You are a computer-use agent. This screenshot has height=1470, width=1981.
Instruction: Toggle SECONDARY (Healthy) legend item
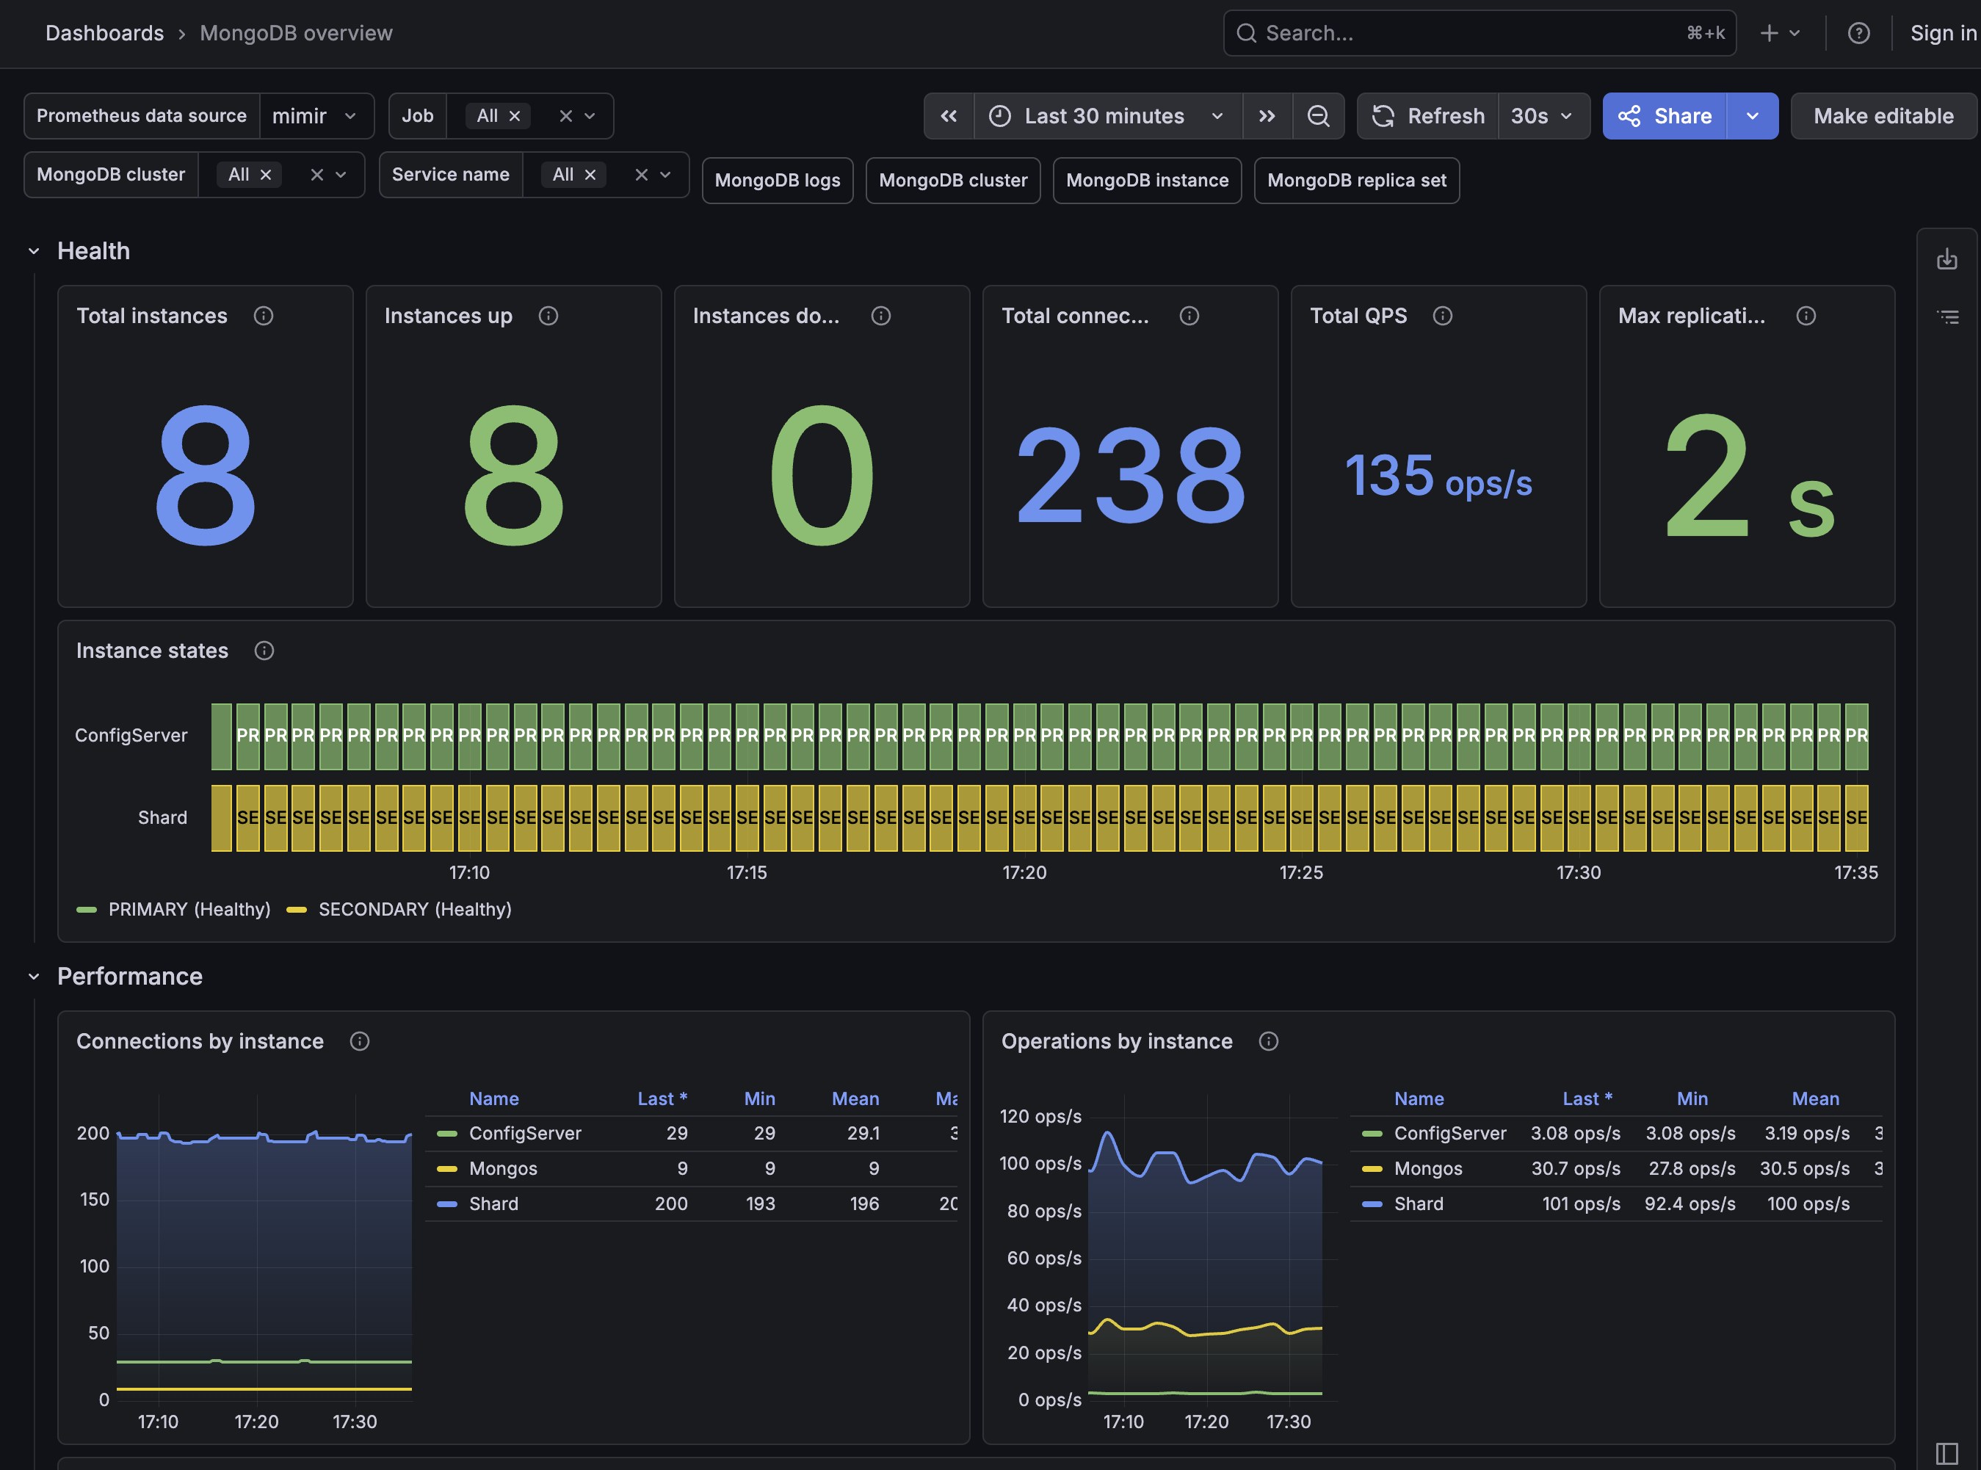399,910
